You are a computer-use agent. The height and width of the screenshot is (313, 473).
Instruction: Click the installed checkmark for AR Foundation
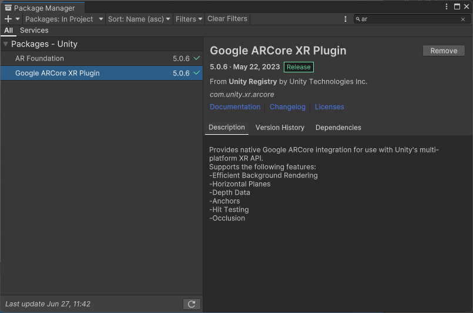click(197, 58)
